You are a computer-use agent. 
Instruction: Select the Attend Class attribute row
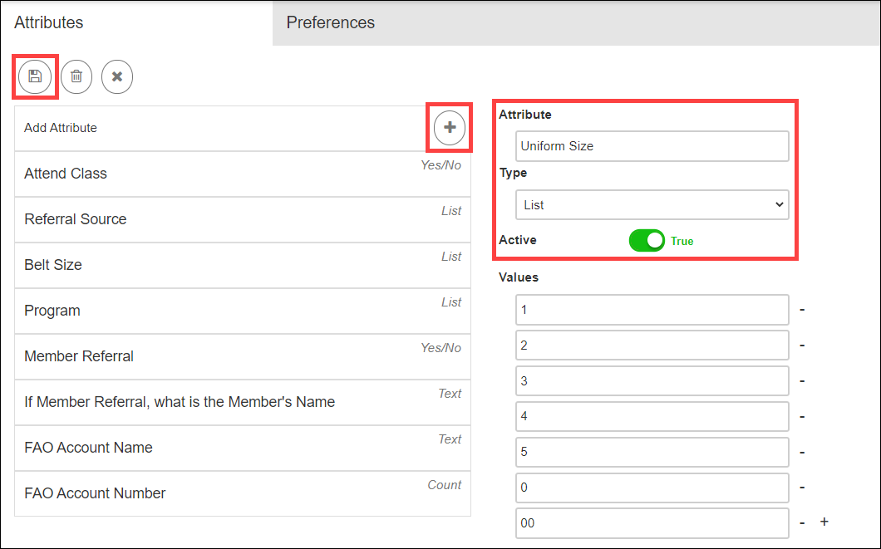click(x=243, y=174)
